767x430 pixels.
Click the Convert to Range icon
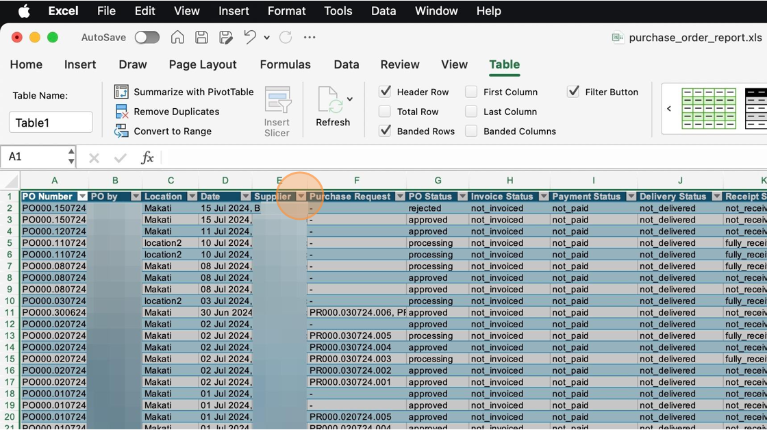pos(121,131)
